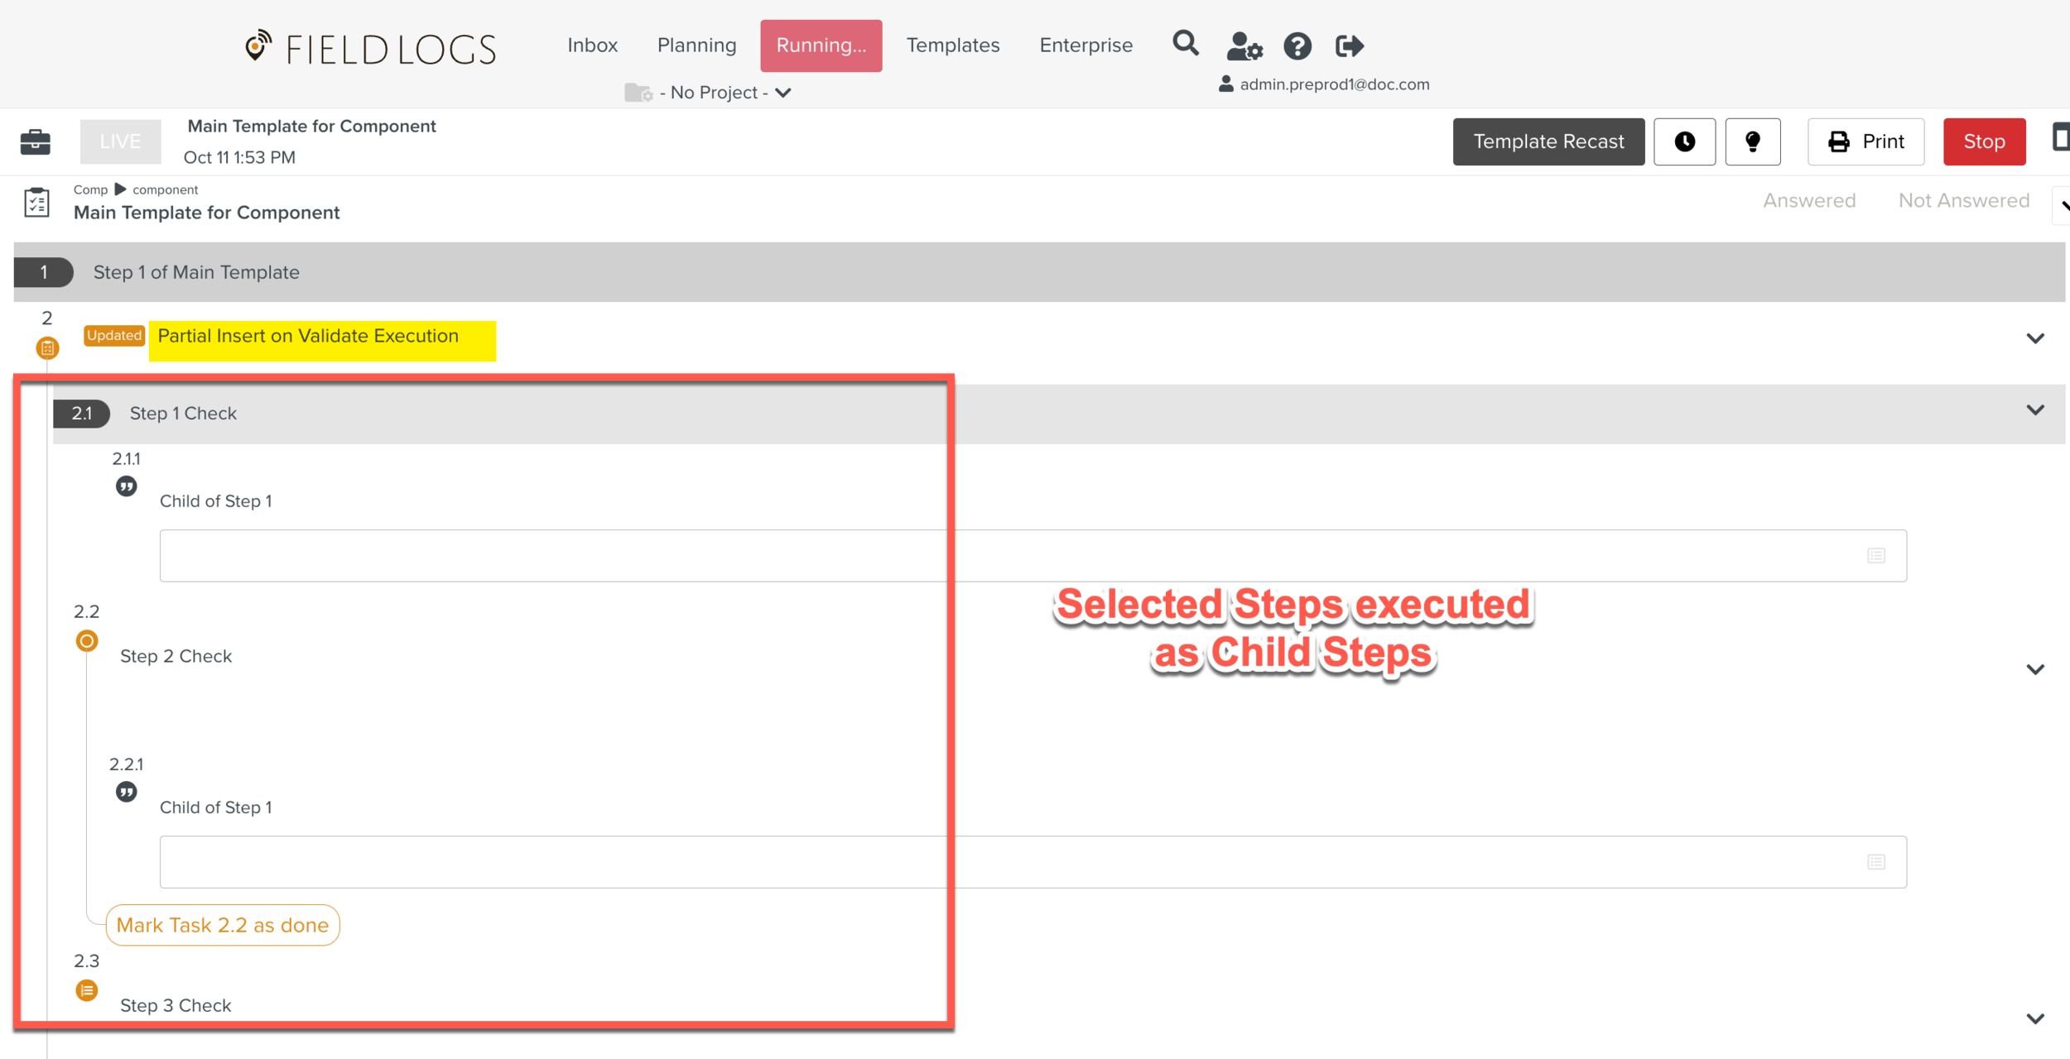Open the Planning tab
The width and height of the screenshot is (2070, 1059).
tap(696, 46)
